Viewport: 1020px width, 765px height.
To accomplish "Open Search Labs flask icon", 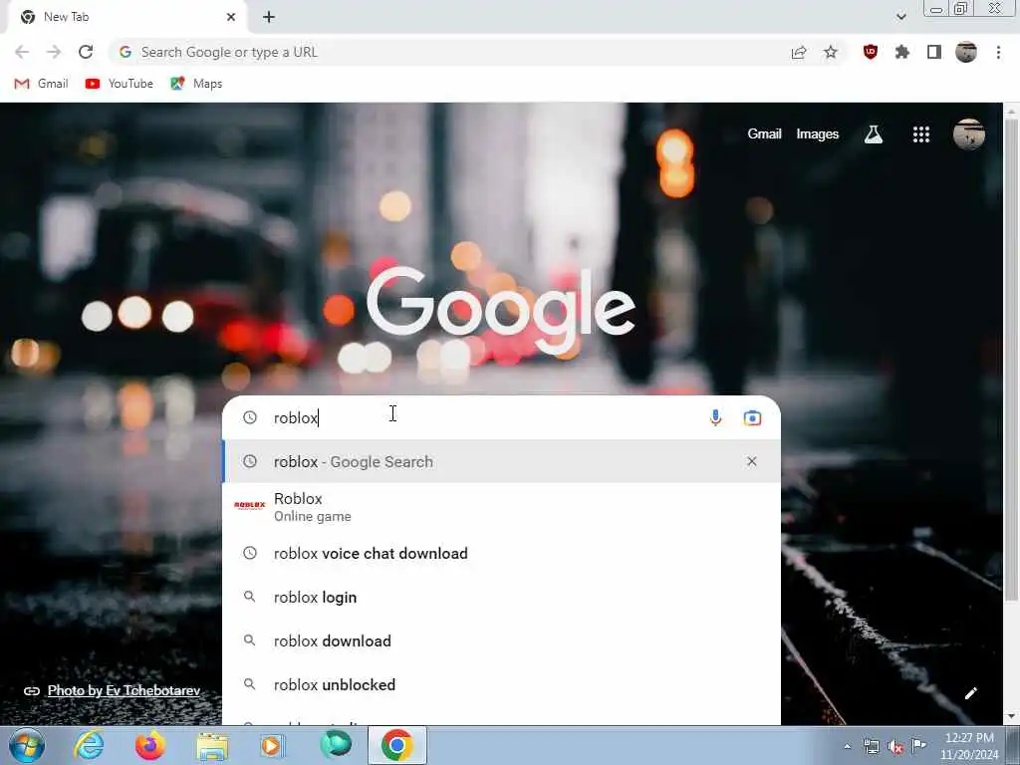I will [873, 134].
